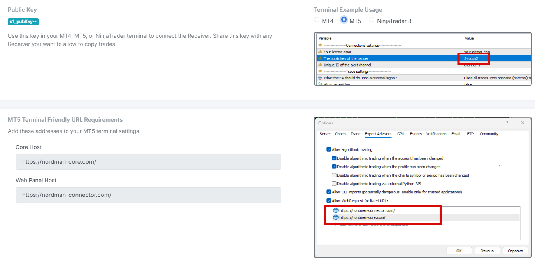Click the list icon beside the reversal signal row
Image resolution: width=535 pixels, height=270 pixels.
click(320, 78)
